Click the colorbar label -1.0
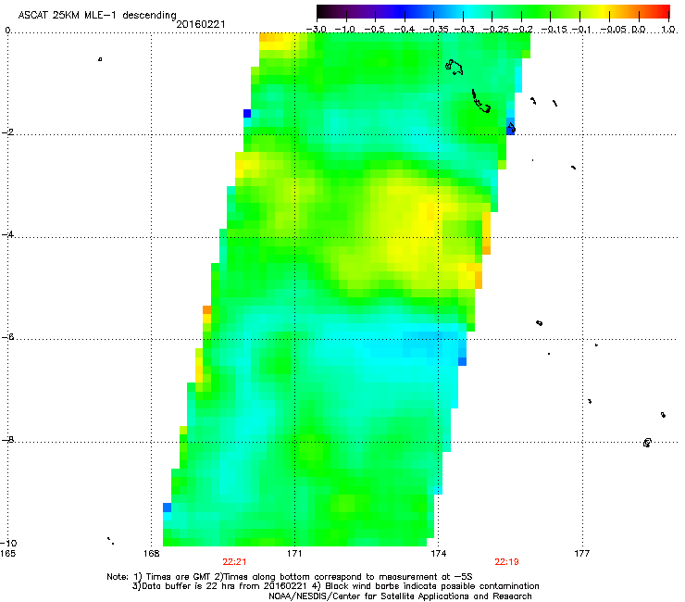Screen dimensions: 685x602 click(346, 30)
